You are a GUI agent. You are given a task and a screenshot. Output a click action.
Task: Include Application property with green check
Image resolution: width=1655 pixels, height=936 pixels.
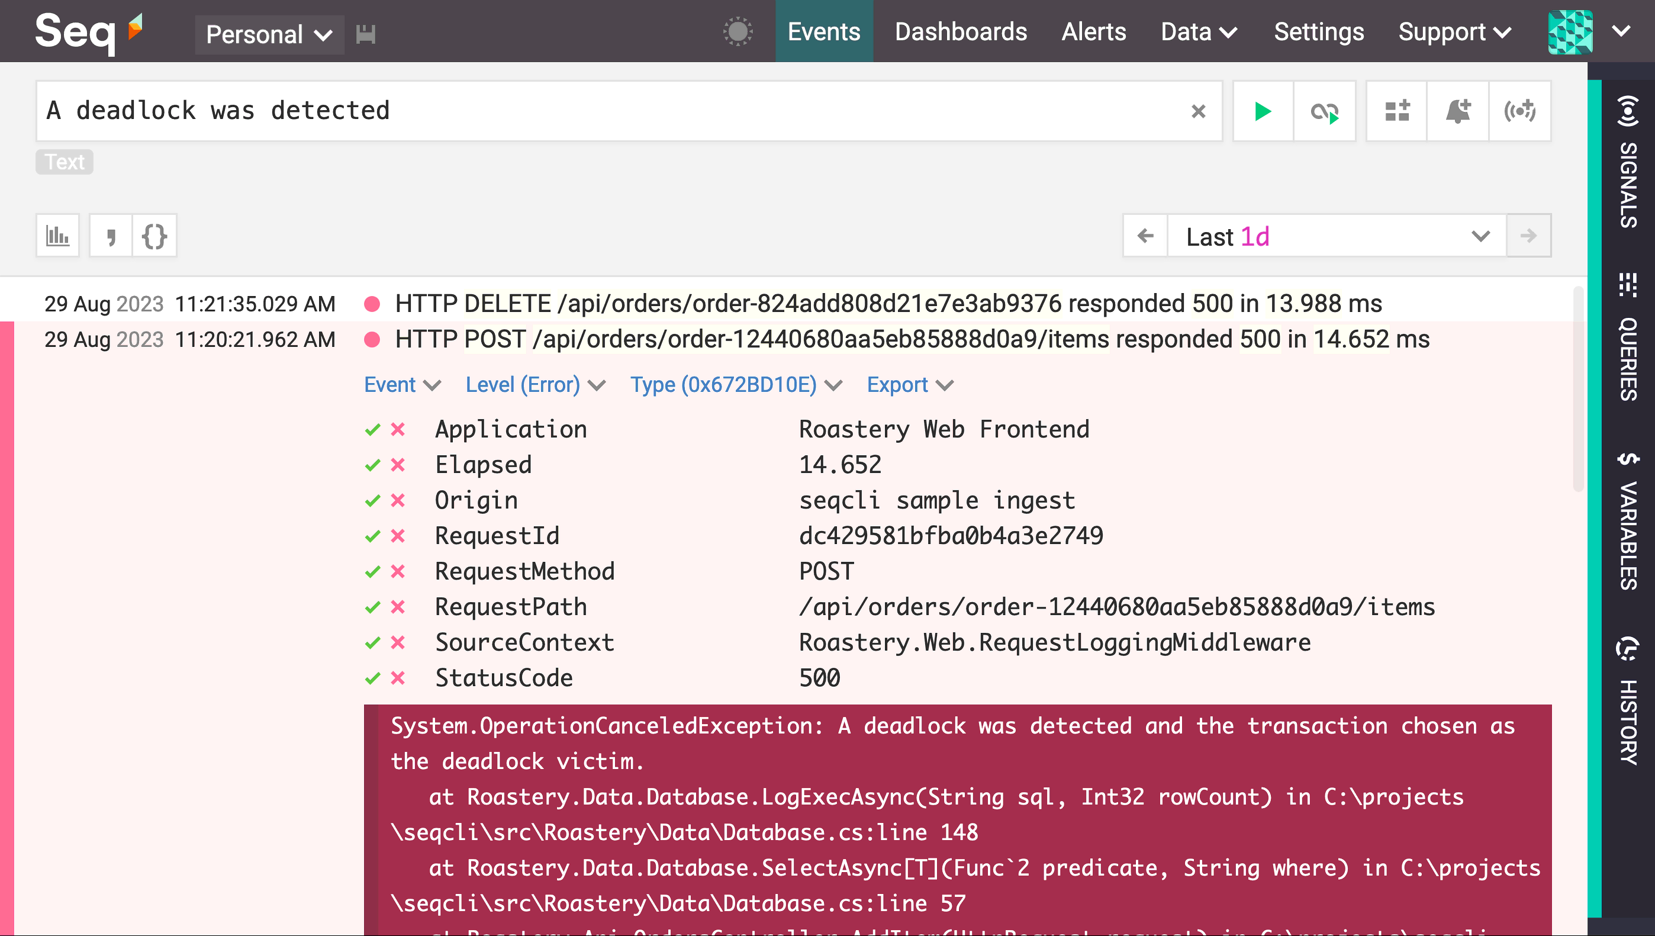click(373, 429)
